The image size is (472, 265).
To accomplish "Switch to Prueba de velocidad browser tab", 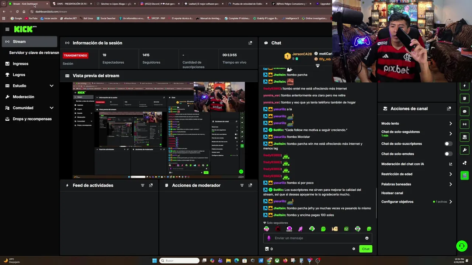I will [247, 4].
